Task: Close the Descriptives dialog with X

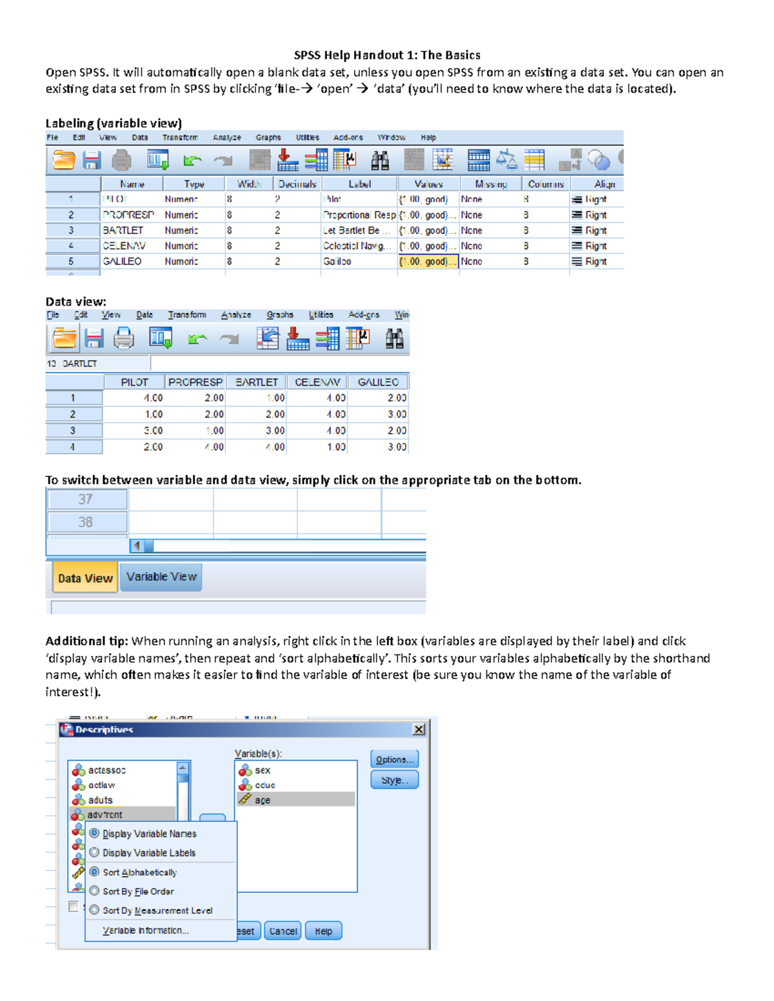Action: pos(419,729)
